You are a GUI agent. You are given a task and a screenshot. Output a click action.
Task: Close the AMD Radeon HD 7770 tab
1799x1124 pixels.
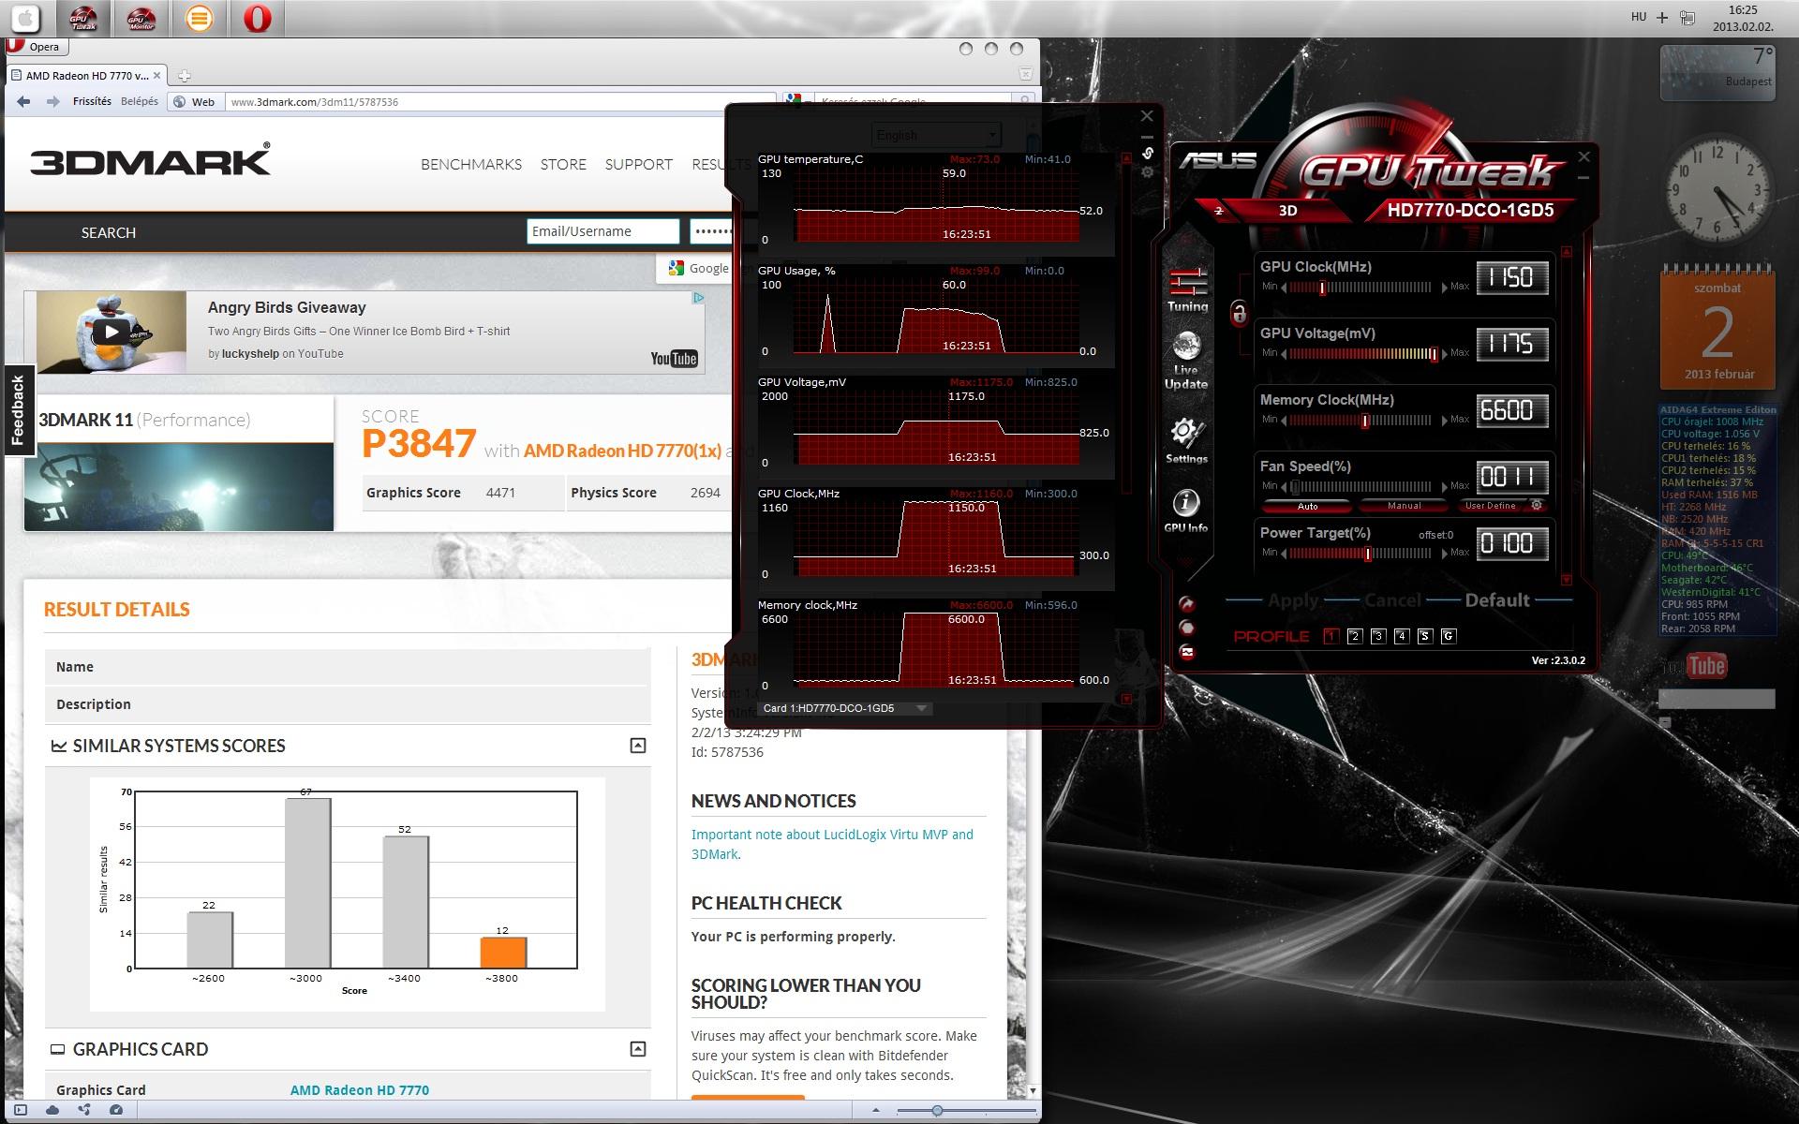(x=156, y=76)
